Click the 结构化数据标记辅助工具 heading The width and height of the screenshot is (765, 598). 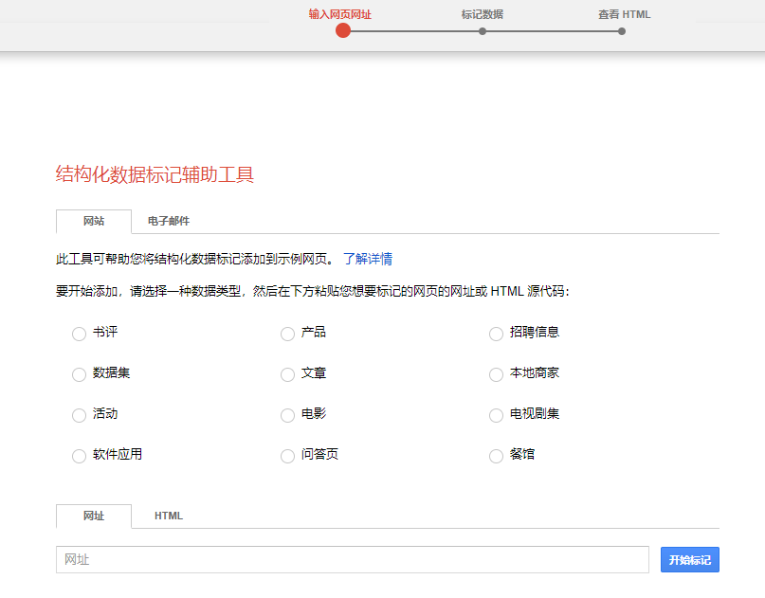click(155, 174)
